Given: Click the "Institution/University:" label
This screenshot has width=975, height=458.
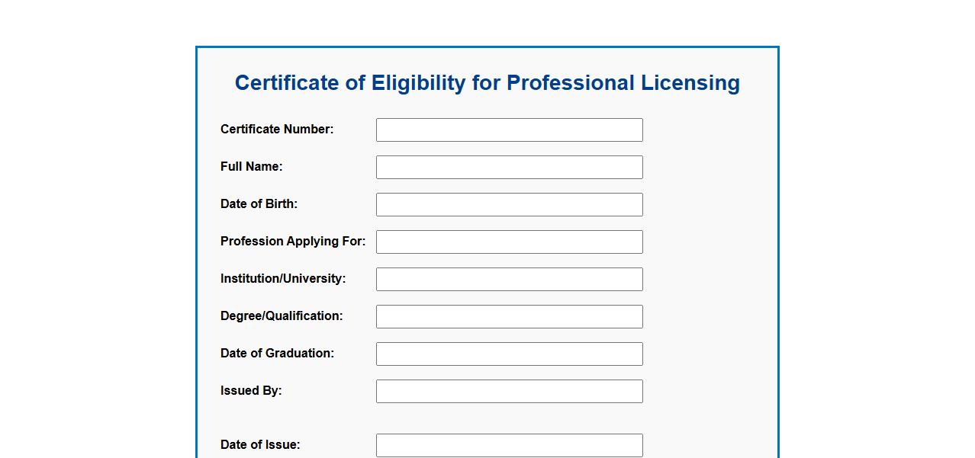Looking at the screenshot, I should (x=283, y=279).
